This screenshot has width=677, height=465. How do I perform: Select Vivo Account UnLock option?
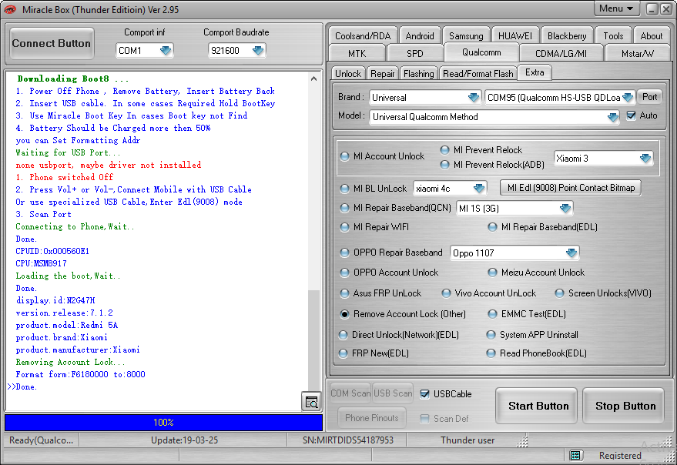[x=489, y=293]
